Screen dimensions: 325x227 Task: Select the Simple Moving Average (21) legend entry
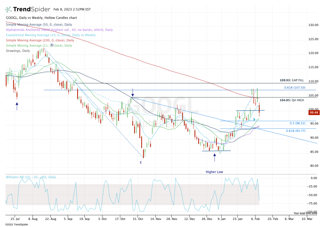39,45
